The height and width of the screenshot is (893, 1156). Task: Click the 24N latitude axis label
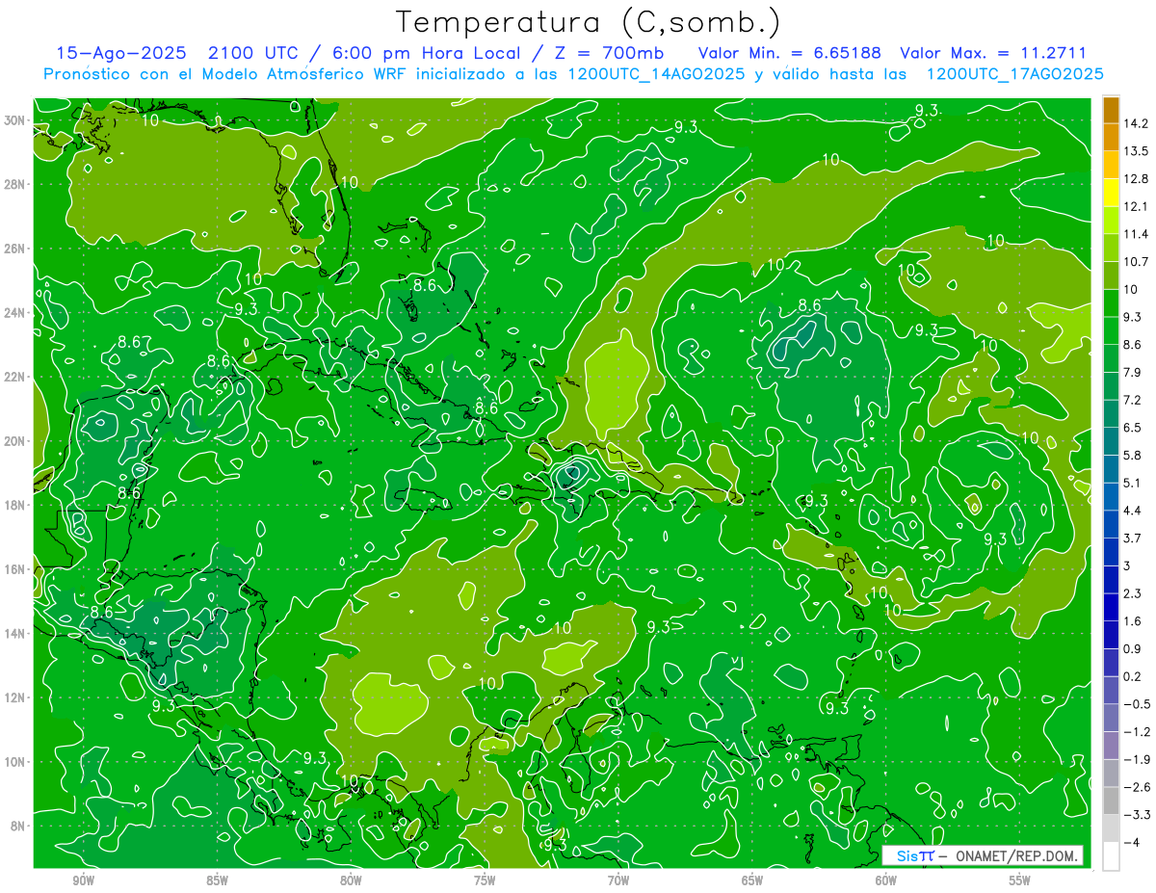click(16, 312)
